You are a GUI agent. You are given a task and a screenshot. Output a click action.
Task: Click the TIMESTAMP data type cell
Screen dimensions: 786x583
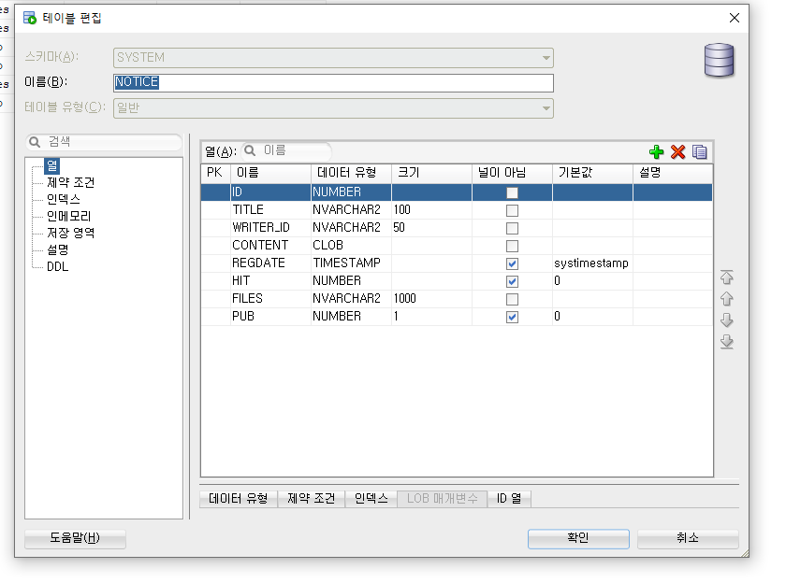click(x=351, y=263)
